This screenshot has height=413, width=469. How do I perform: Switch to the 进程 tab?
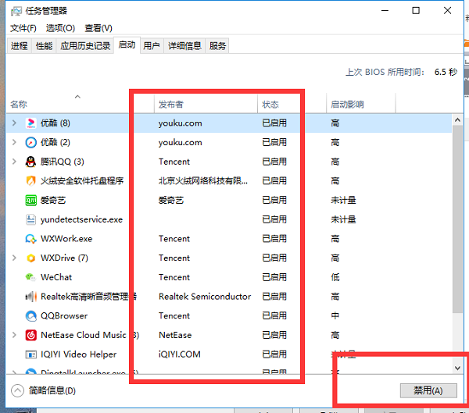19,46
